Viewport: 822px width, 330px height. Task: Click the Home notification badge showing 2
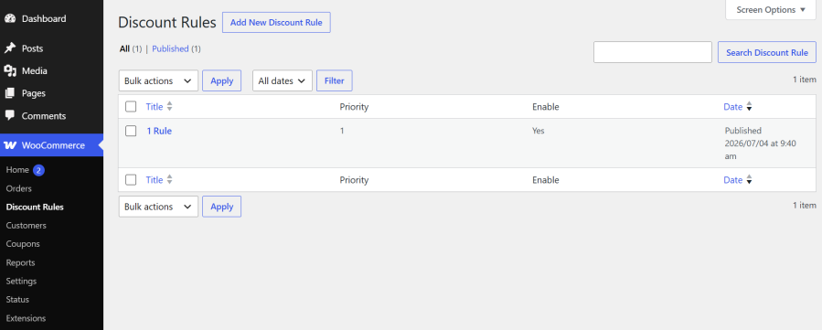click(x=38, y=170)
